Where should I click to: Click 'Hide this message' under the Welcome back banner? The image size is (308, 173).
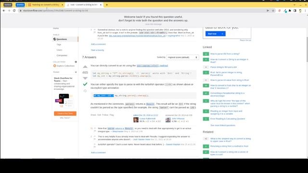click(x=154, y=24)
